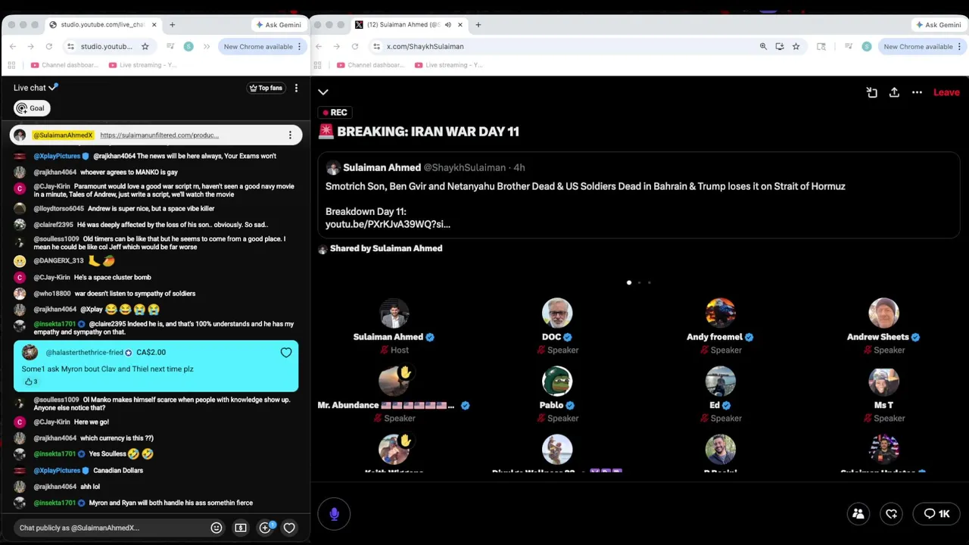
Task: Click the thumbs-up count on the Super Chat
Action: coord(30,381)
